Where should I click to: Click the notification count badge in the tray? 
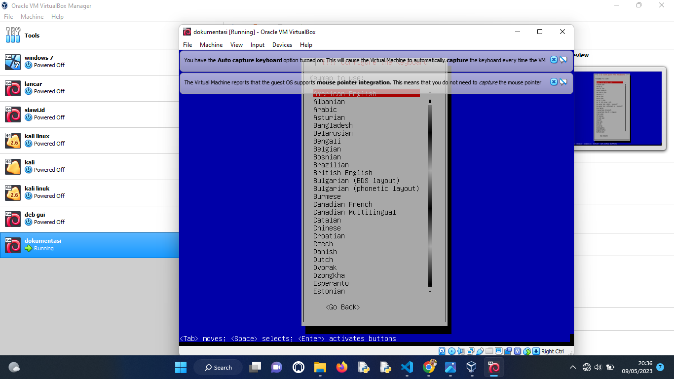click(x=660, y=367)
